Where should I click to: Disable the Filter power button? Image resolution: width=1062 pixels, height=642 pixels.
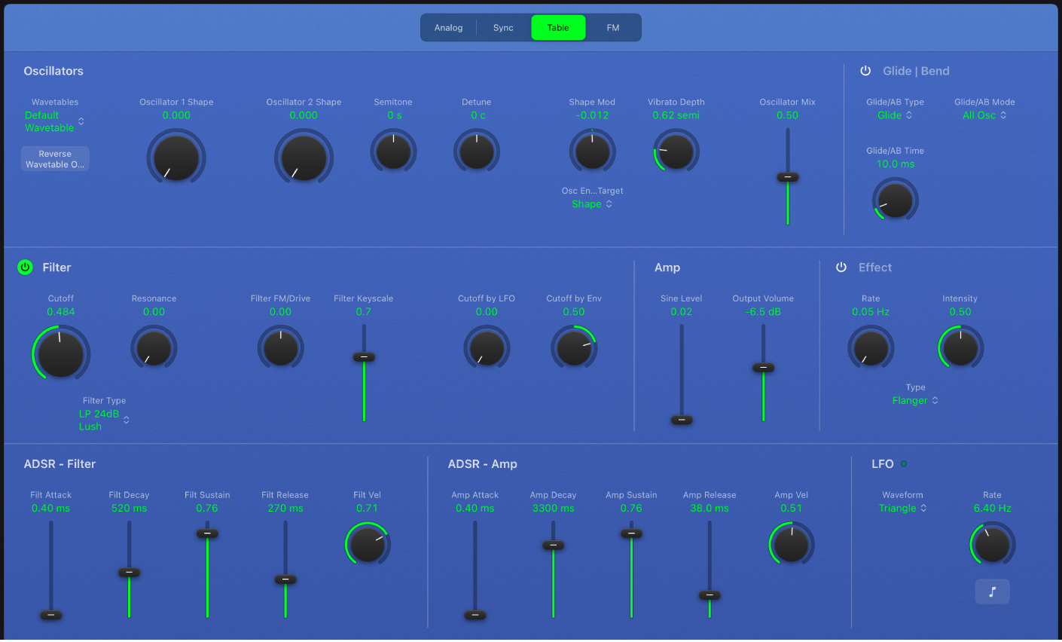pos(26,267)
